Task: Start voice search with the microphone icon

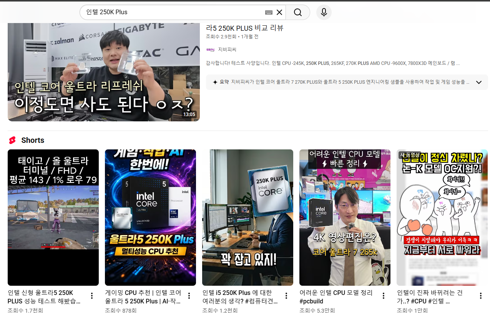Action: click(x=324, y=12)
